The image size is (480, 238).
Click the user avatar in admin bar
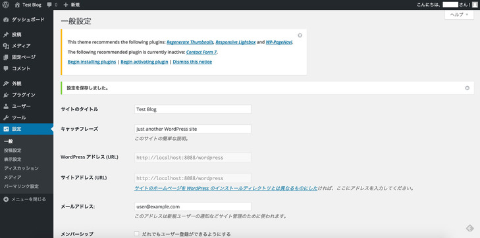475,5
